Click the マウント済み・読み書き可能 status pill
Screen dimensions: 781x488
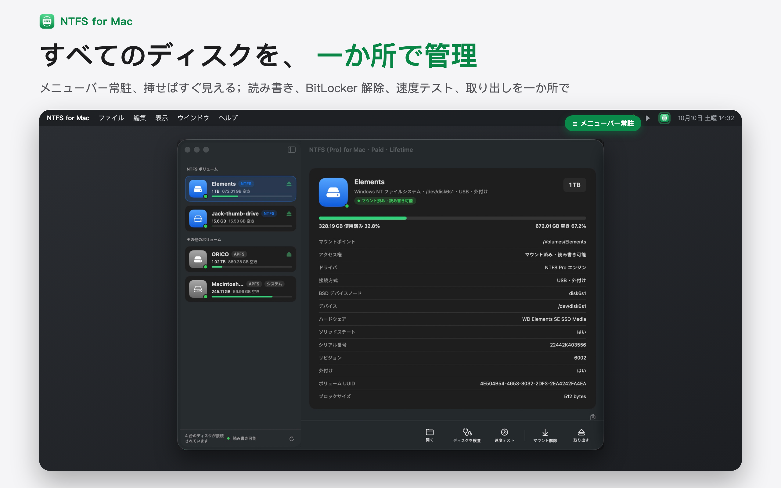pyautogui.click(x=385, y=201)
